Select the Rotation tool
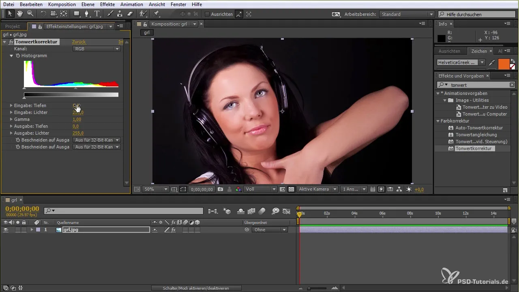The height and width of the screenshot is (292, 519). (43, 14)
